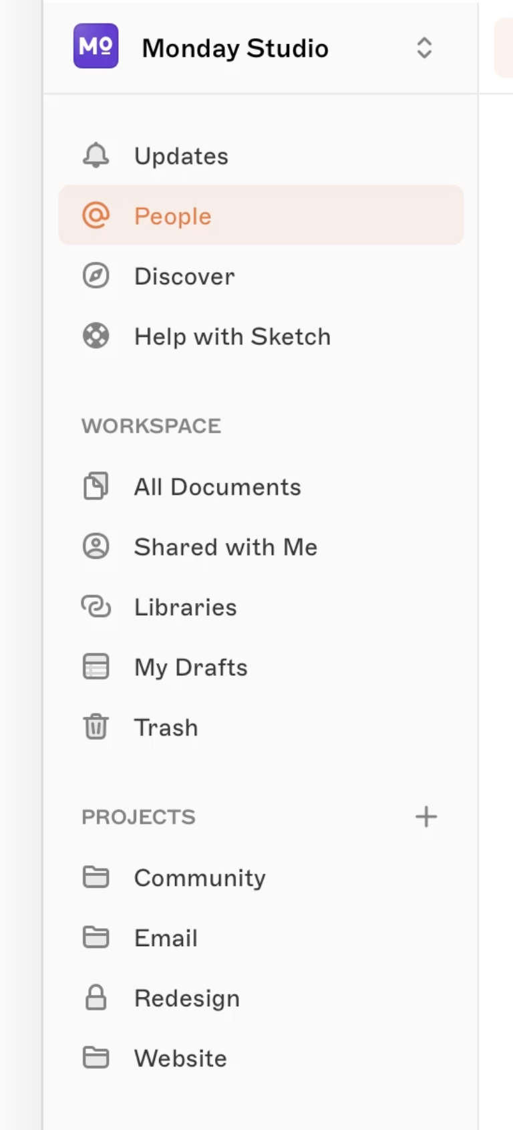
Task: Click the Help with Sketch lifebuoy icon
Action: click(x=96, y=336)
